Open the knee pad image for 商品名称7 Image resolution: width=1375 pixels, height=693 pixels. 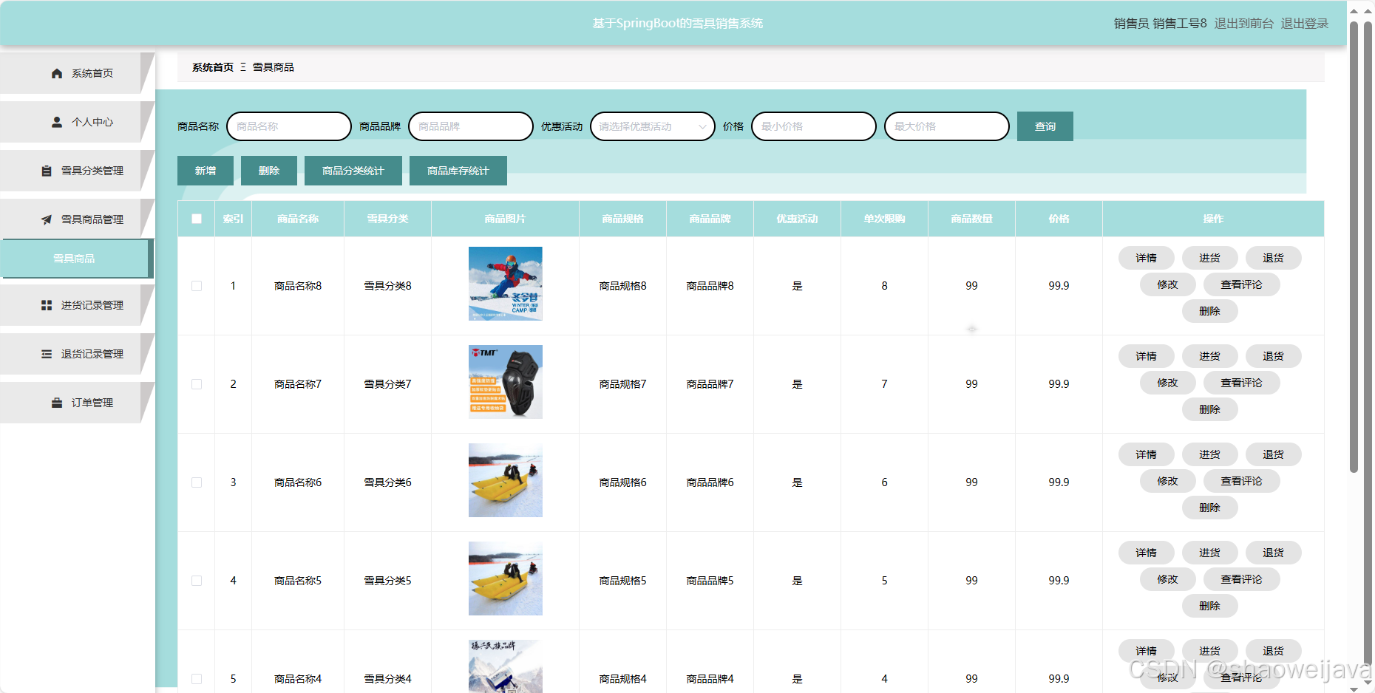pyautogui.click(x=506, y=382)
